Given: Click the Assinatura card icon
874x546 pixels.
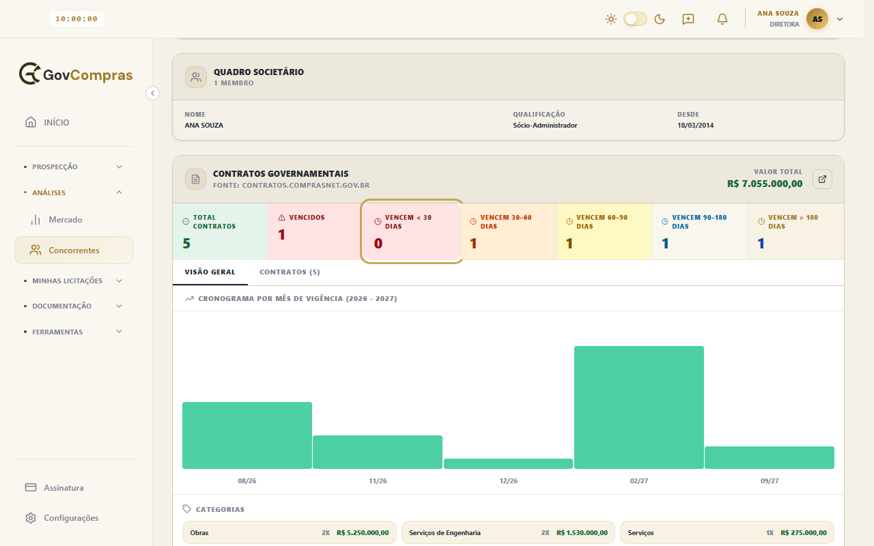Looking at the screenshot, I should (31, 488).
